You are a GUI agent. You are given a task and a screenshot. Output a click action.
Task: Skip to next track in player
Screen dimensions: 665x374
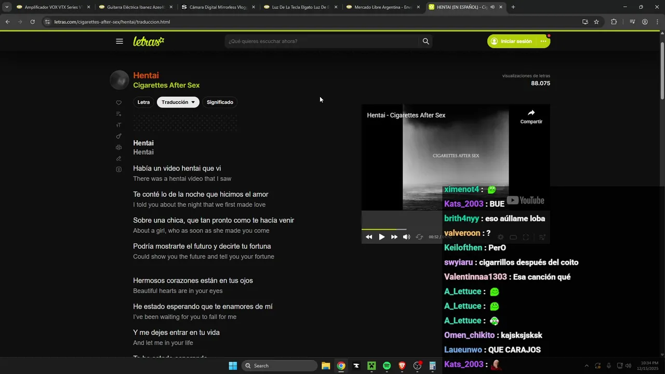(394, 237)
